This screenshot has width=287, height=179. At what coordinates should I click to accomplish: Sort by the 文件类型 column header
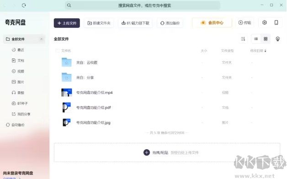(227, 51)
